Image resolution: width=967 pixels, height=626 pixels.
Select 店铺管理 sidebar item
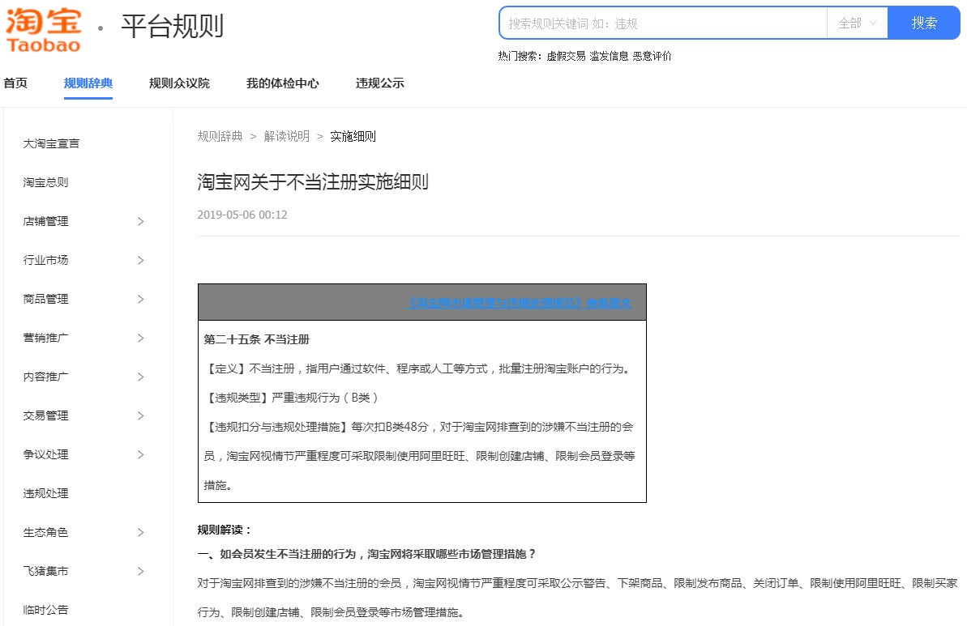[x=45, y=221]
